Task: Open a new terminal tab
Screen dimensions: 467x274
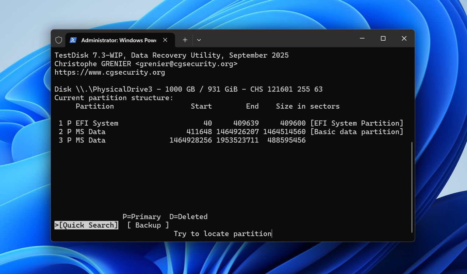Action: [x=185, y=40]
